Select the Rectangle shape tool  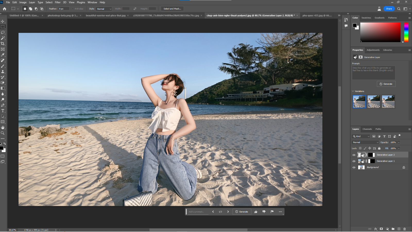click(3, 122)
